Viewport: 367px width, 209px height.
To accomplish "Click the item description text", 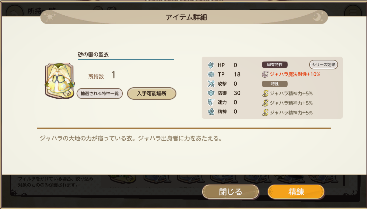I will tap(131, 139).
